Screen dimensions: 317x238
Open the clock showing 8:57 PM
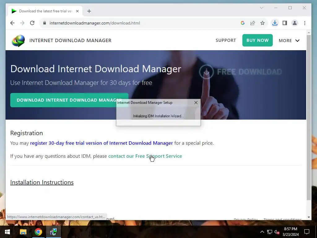pyautogui.click(x=290, y=232)
